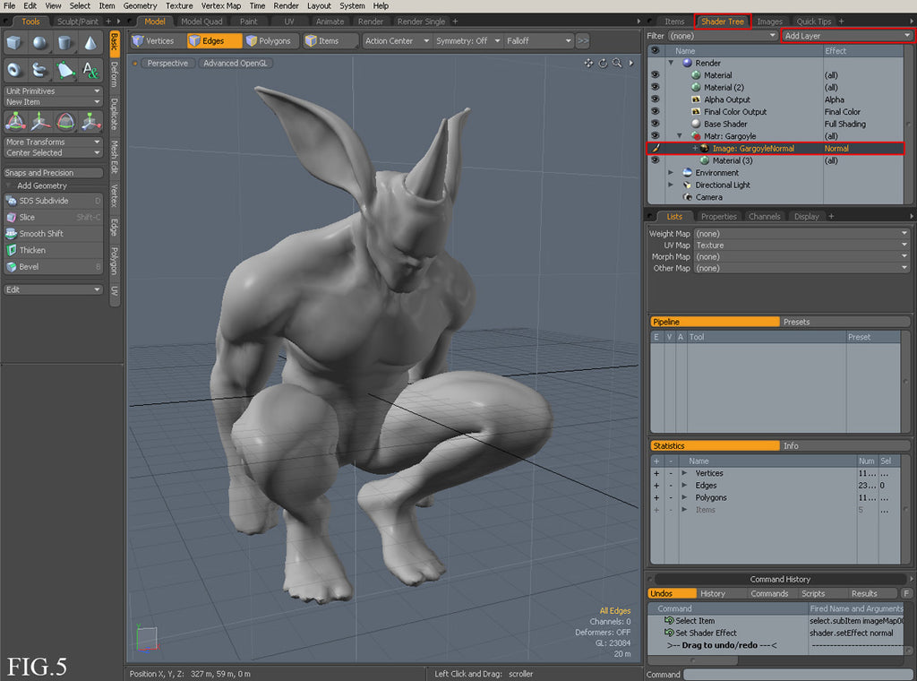Open the Add Layer dropdown
The height and width of the screenshot is (681, 917).
[x=846, y=36]
